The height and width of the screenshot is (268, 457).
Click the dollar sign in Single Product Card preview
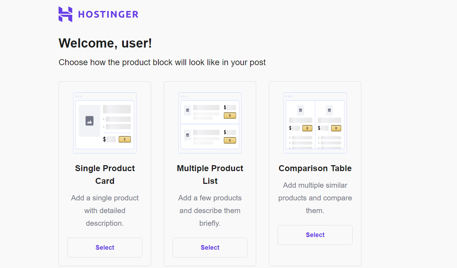pos(104,139)
